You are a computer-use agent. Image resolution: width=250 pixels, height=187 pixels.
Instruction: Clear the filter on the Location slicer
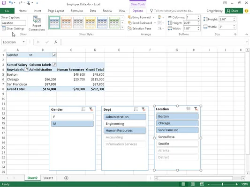click(x=196, y=109)
